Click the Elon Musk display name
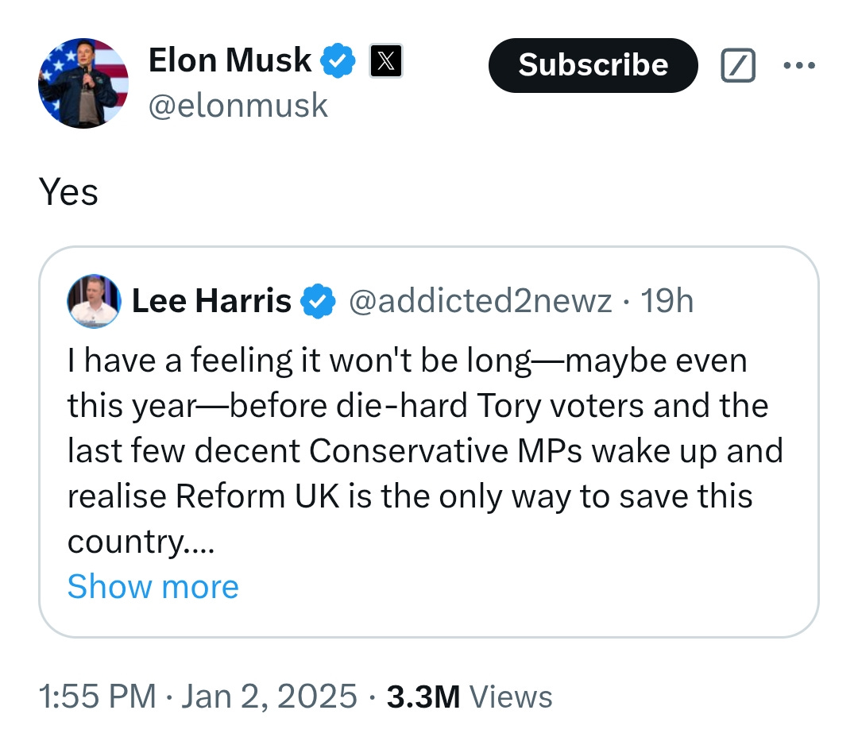The image size is (858, 741). coord(230,60)
